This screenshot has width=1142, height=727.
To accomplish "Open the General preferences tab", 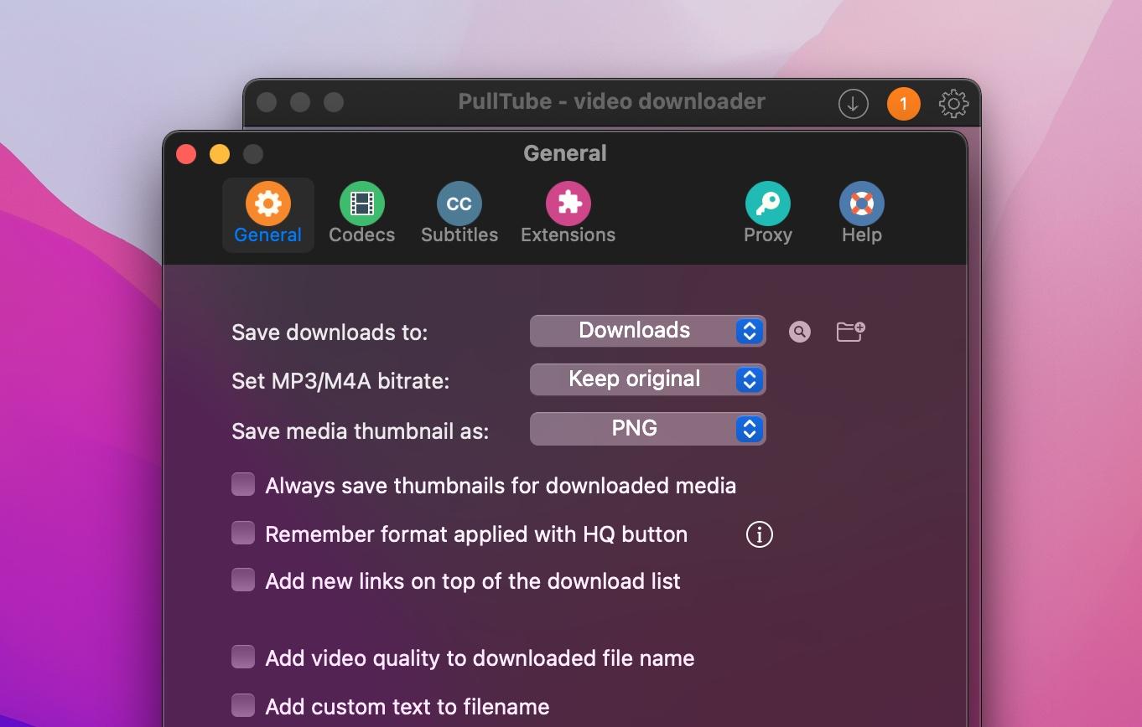I will [x=267, y=214].
